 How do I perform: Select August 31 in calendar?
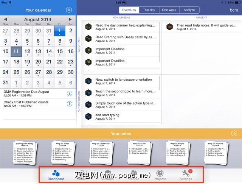click(5, 83)
